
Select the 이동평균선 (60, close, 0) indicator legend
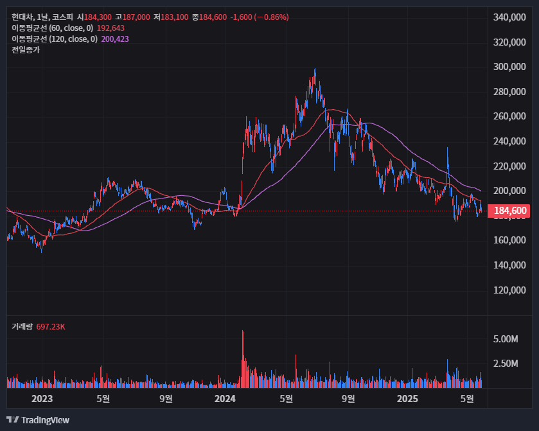point(53,28)
